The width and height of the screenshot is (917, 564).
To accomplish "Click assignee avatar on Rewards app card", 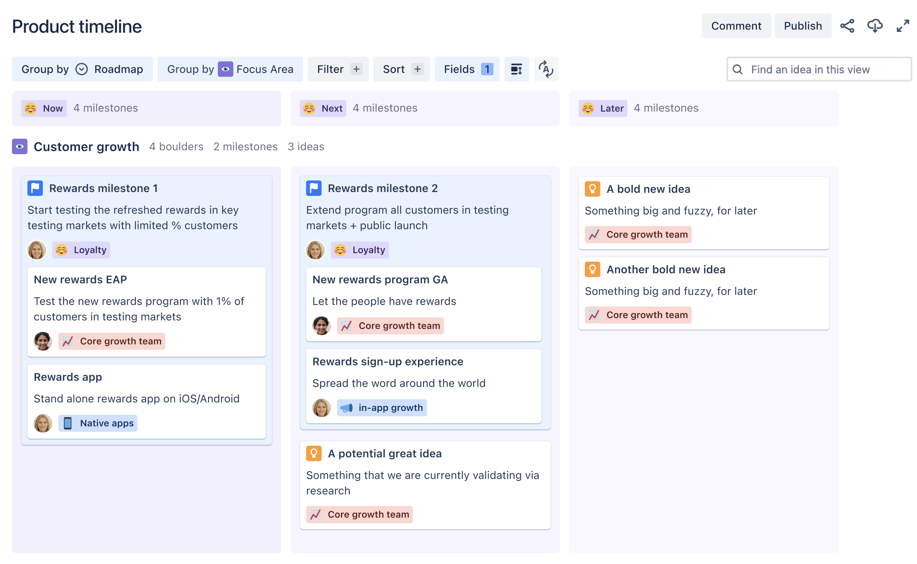I will click(x=43, y=423).
